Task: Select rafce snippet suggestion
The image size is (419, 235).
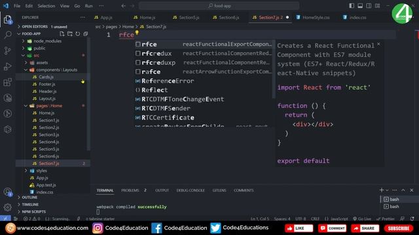Action: (204, 72)
